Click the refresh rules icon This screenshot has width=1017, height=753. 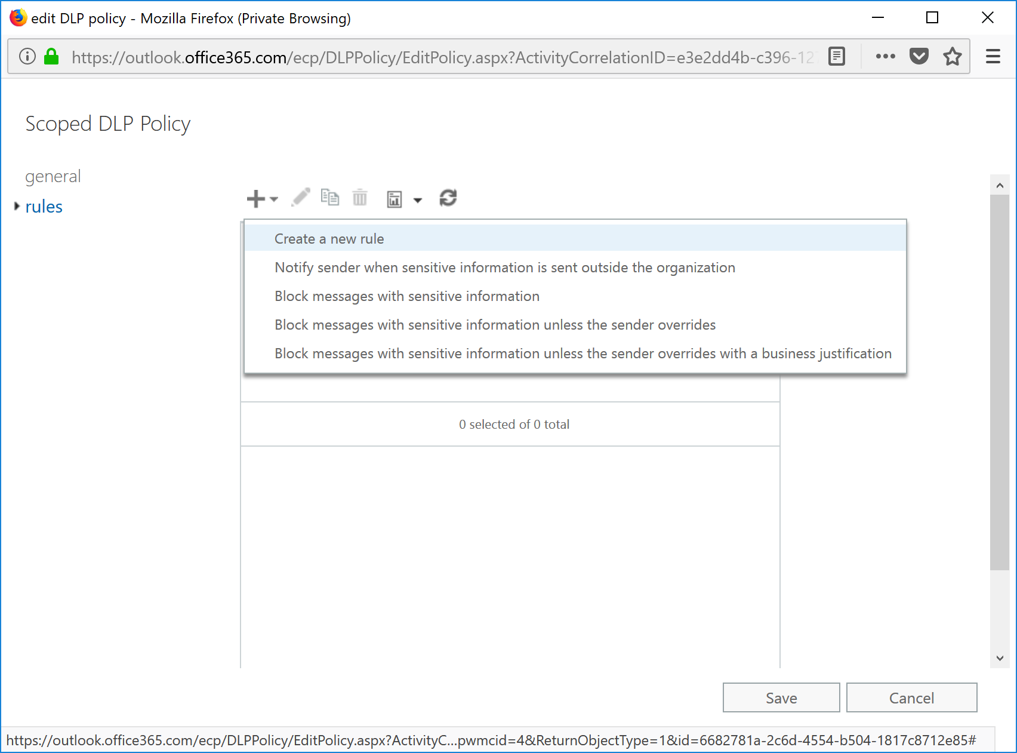click(448, 198)
